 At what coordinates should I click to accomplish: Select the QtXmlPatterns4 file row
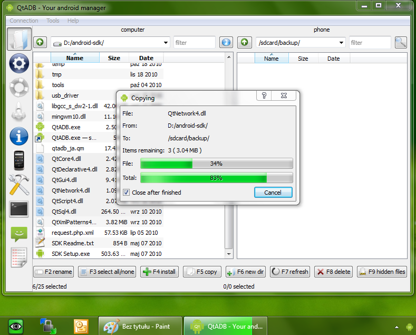click(99, 222)
